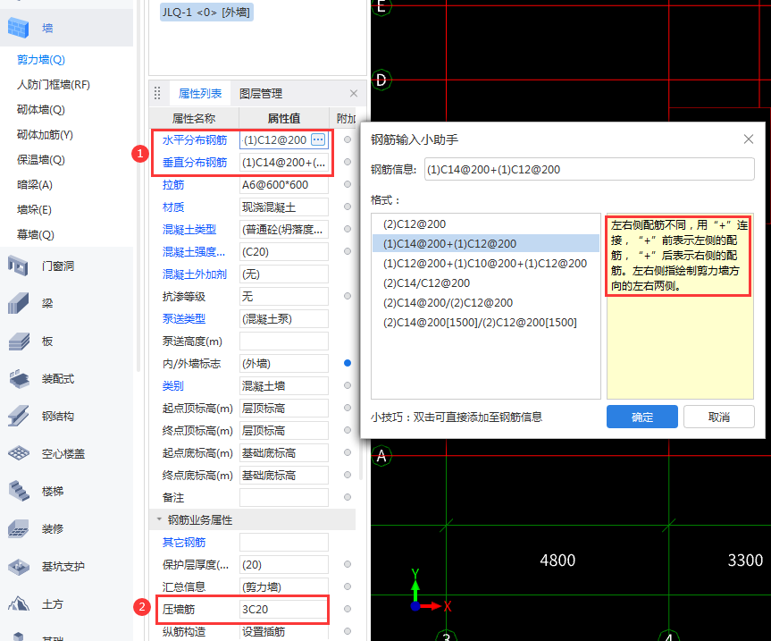Select 剪力墙(Q) in the wall list

click(41, 60)
